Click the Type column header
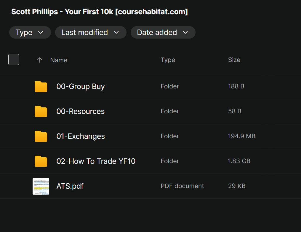Screen dimensions: 301x232 (168, 60)
